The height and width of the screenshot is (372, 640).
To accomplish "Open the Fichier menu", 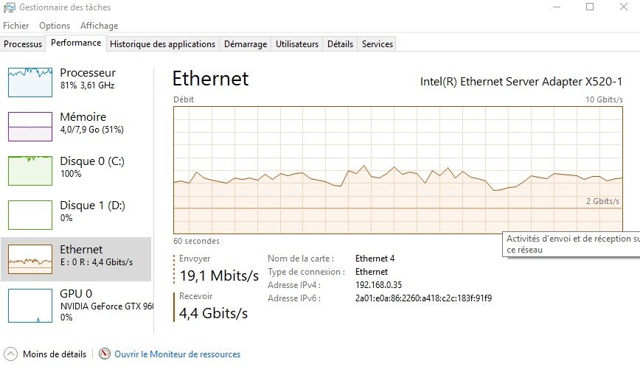I will [x=15, y=26].
